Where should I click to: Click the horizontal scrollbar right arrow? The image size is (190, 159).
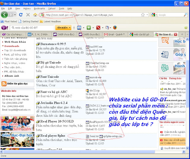point(184,152)
